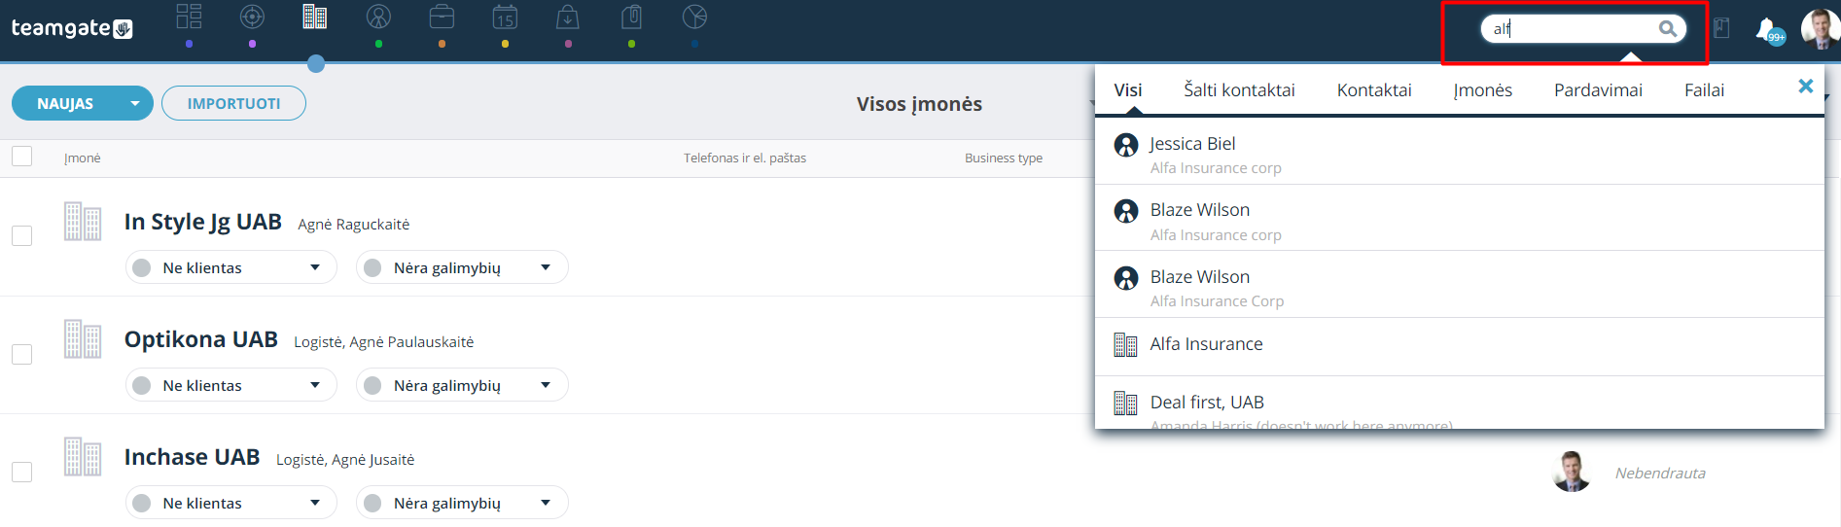Click the Nebendrauta status text
Image resolution: width=1841 pixels, height=527 pixels.
click(1660, 474)
